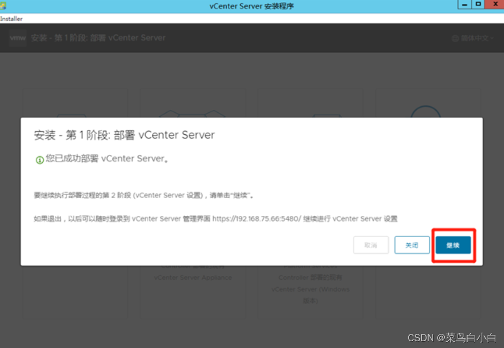Click the 关闭 (Close) button in dialog
The image size is (504, 348).
click(412, 245)
